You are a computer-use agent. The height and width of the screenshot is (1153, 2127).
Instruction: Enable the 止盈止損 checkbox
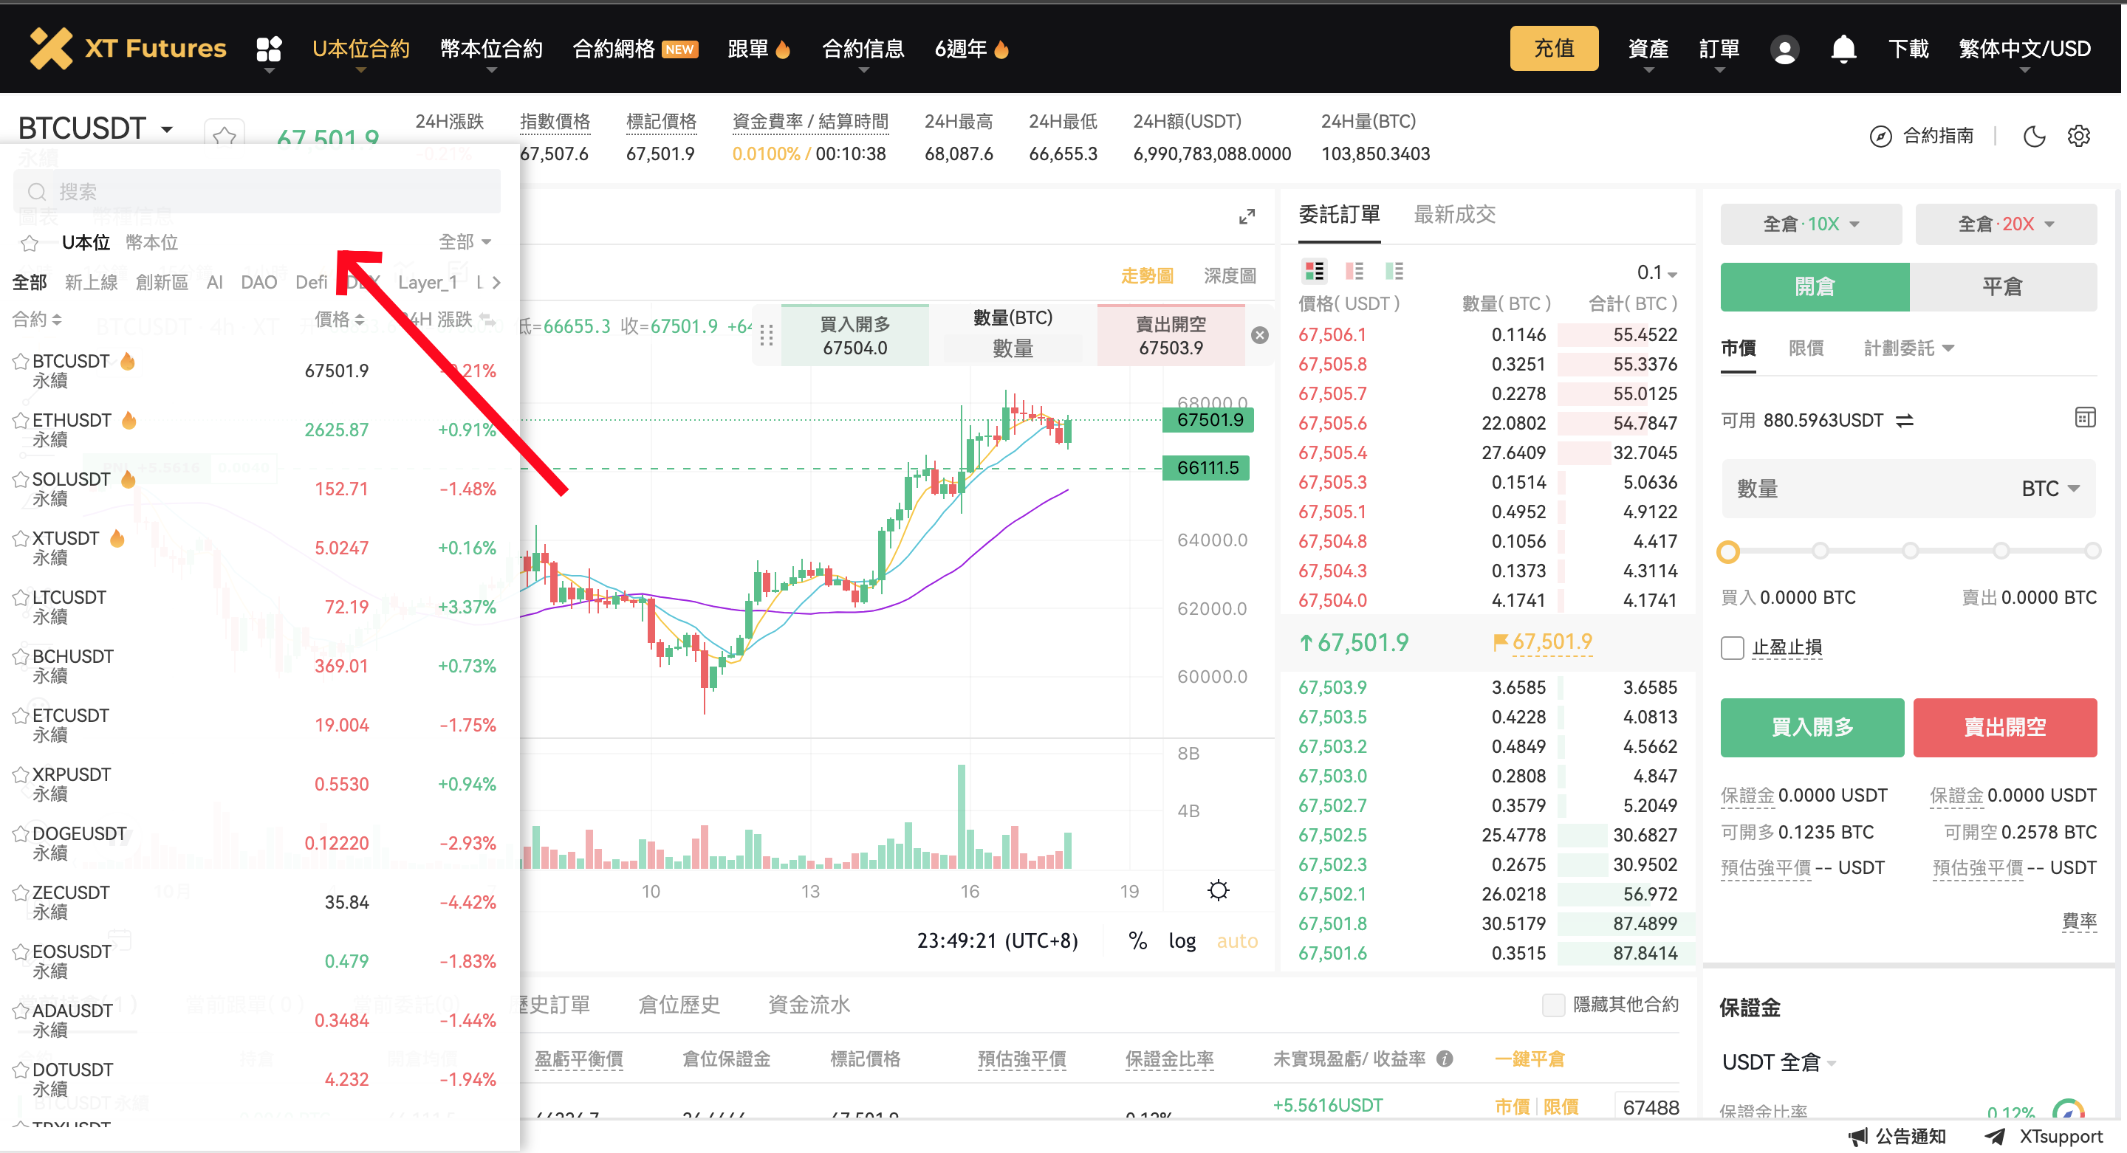point(1731,648)
